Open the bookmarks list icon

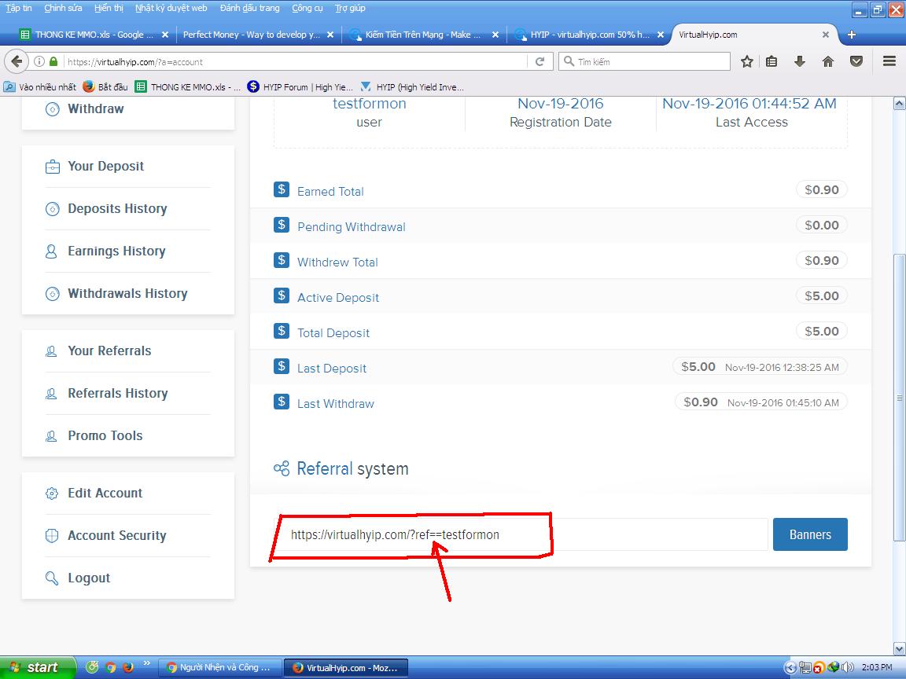click(772, 62)
